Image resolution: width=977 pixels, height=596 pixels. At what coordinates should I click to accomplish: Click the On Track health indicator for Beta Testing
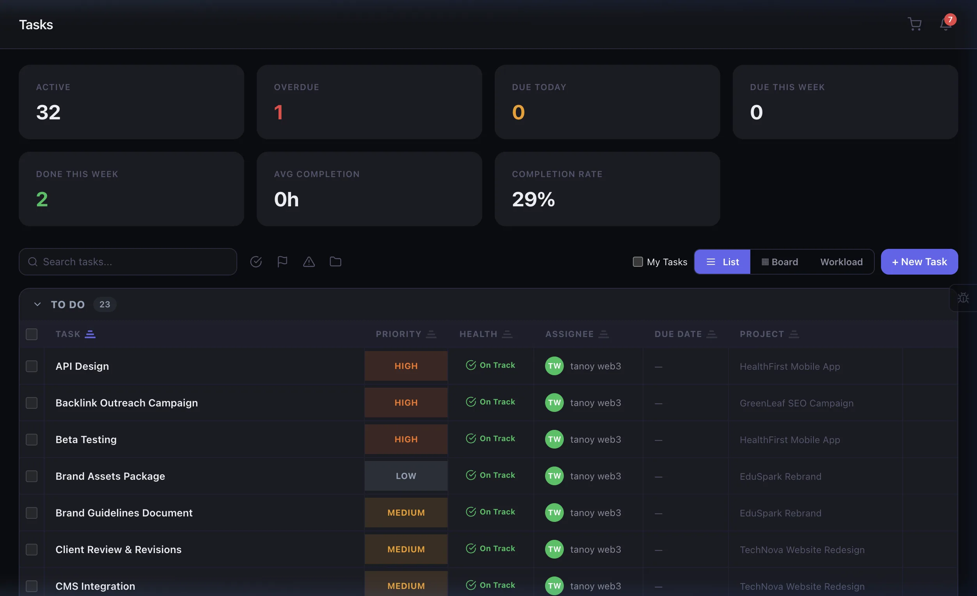click(491, 439)
